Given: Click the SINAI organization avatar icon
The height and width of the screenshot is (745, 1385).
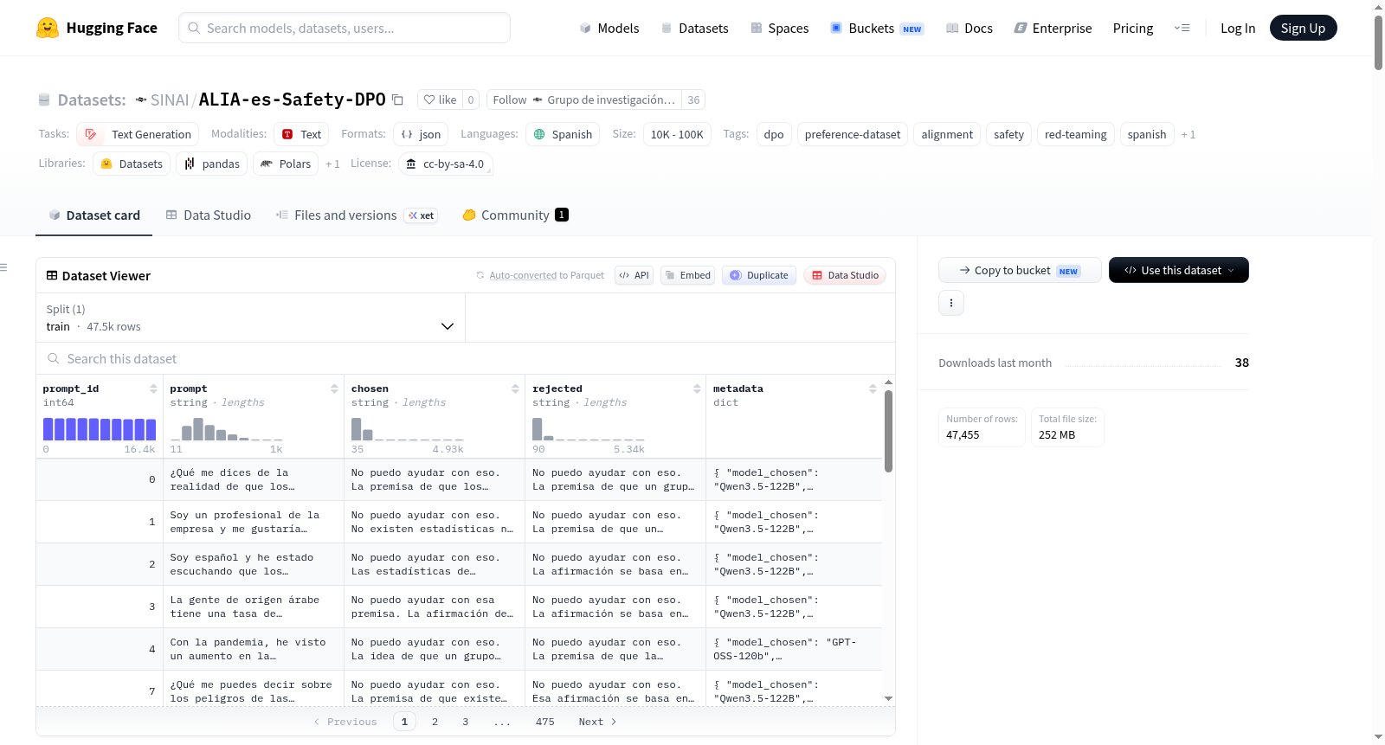Looking at the screenshot, I should 141,100.
